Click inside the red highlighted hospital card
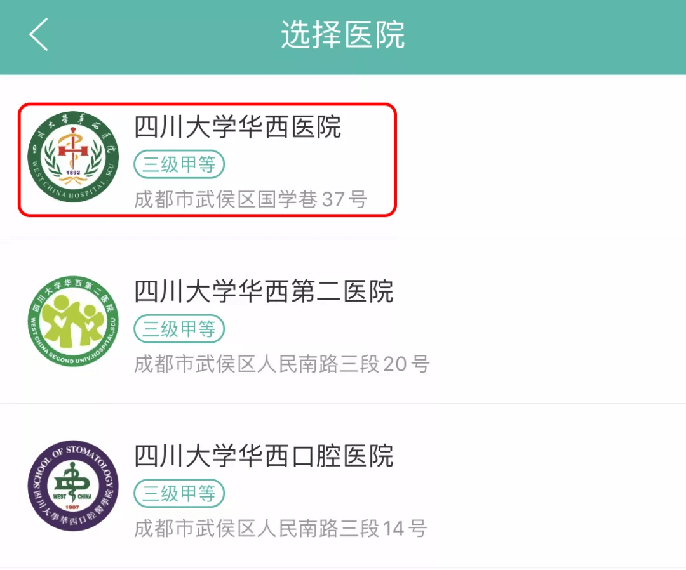Viewport: 686px width, 570px height. point(207,159)
